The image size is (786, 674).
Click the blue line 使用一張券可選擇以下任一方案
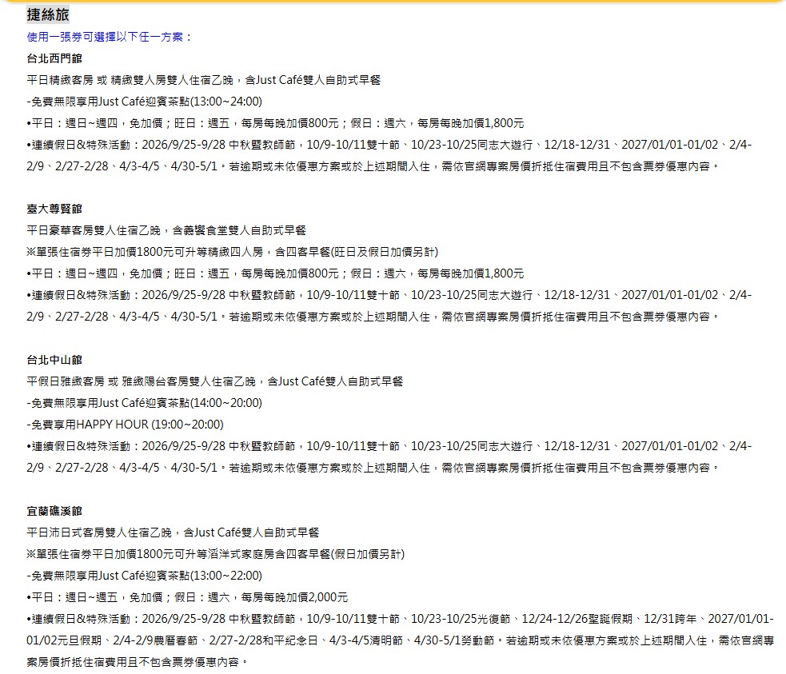[x=110, y=37]
